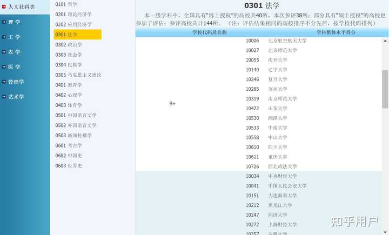Select the row 10027 北京师范大学
389x235 pixels.
(x=271, y=50)
